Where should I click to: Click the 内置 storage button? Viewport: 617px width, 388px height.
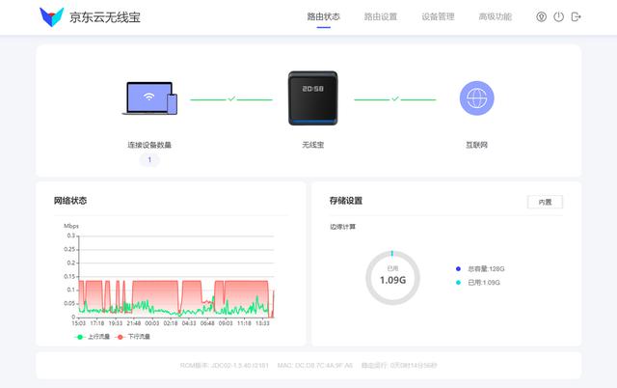(x=545, y=202)
